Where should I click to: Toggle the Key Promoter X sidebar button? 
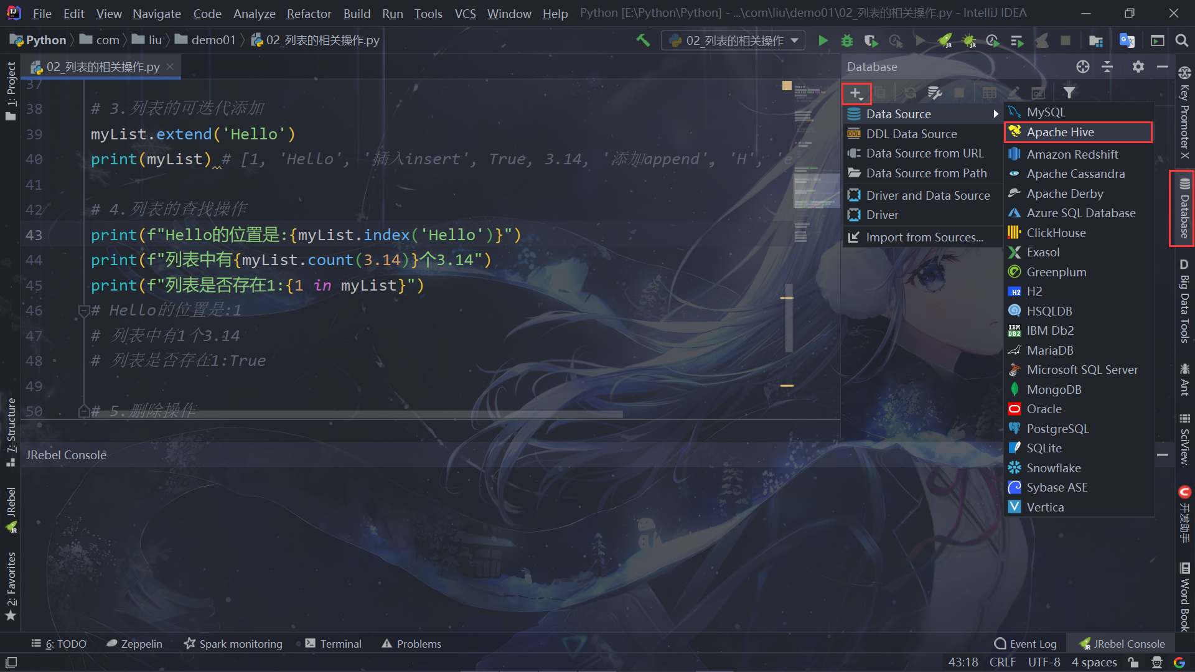click(x=1184, y=113)
